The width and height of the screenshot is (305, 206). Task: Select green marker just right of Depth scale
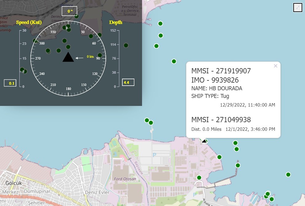tap(126, 45)
